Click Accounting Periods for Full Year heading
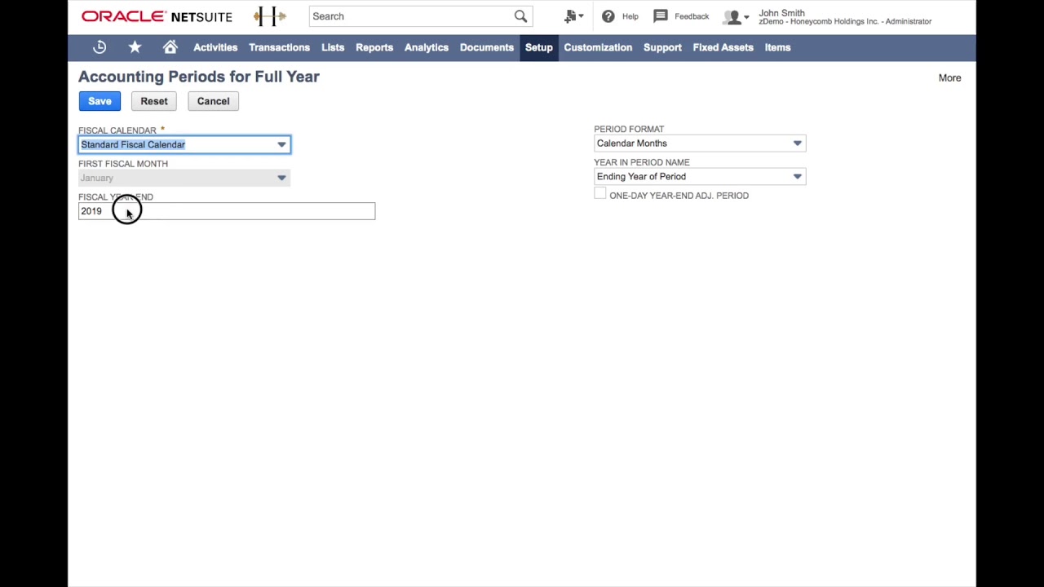The image size is (1044, 587). click(199, 77)
